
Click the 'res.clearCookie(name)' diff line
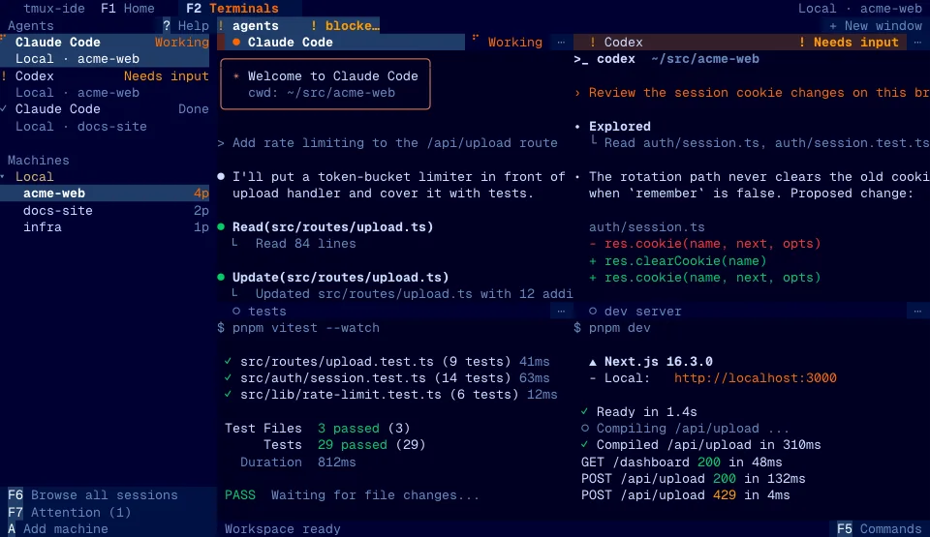coord(677,261)
